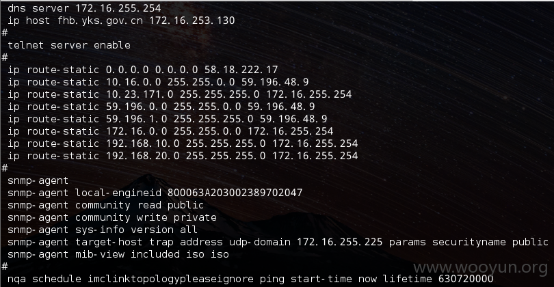Click the 'dns server 172.16.255.254' line
Image resolution: width=554 pixels, height=287 pixels.
(x=84, y=8)
